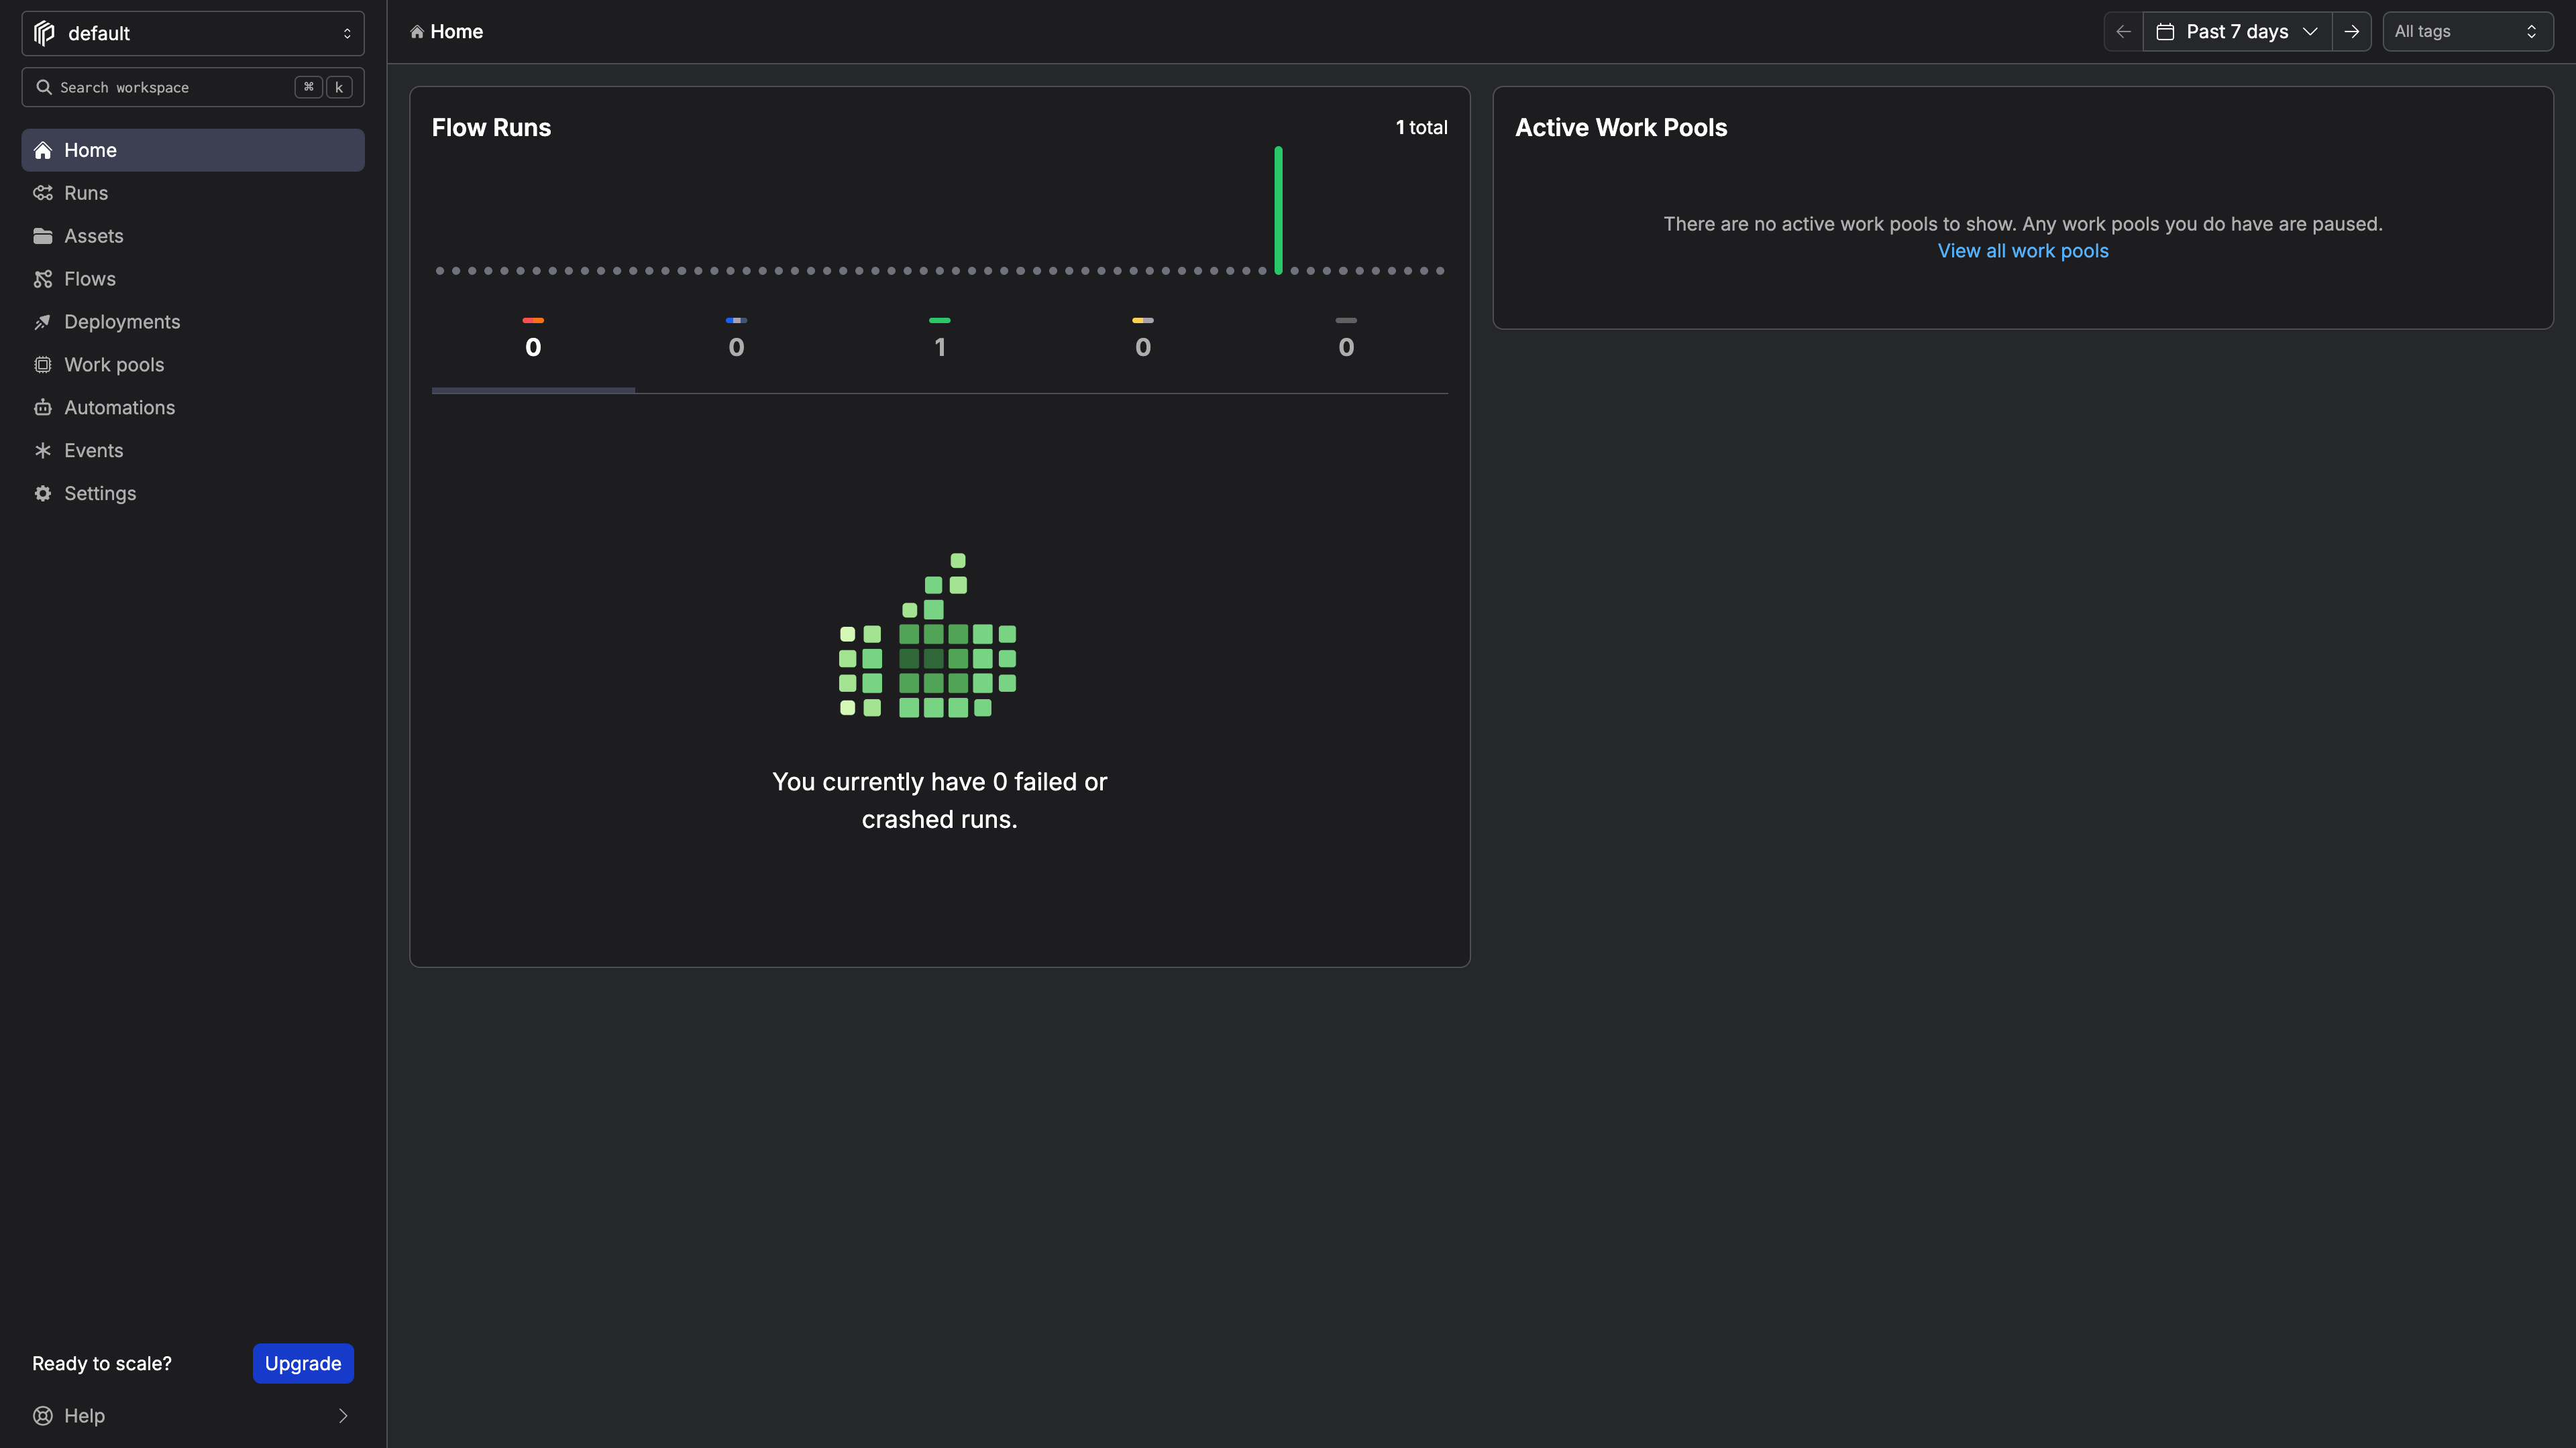Select the green completed run bar in Flow Runs chart
The height and width of the screenshot is (1448, 2576).
(x=1277, y=210)
